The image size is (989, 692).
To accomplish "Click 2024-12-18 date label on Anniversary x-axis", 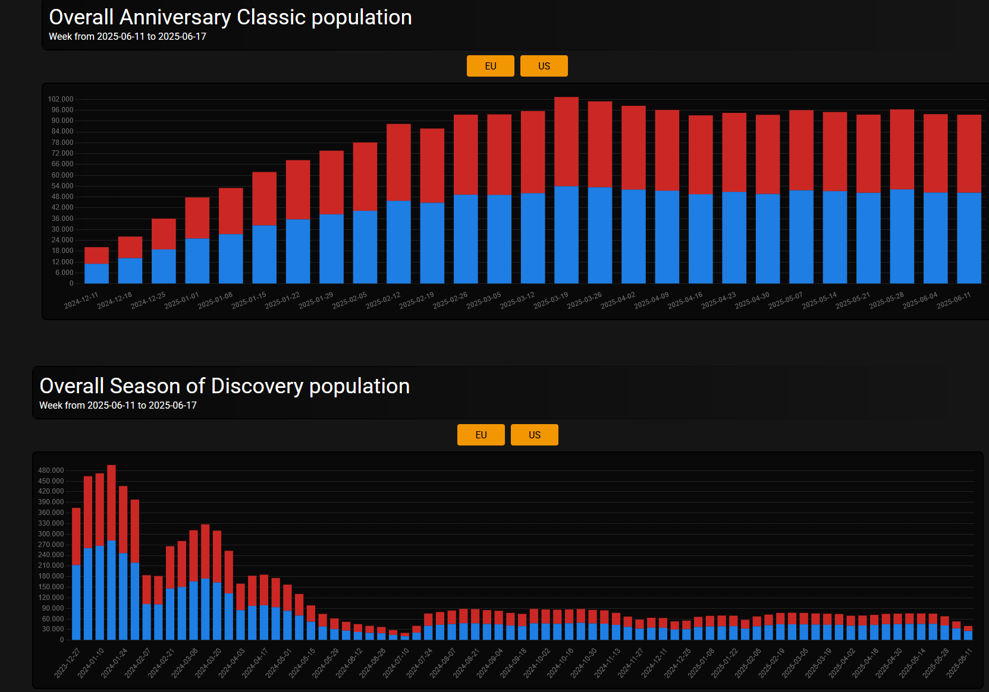I will 115,300.
